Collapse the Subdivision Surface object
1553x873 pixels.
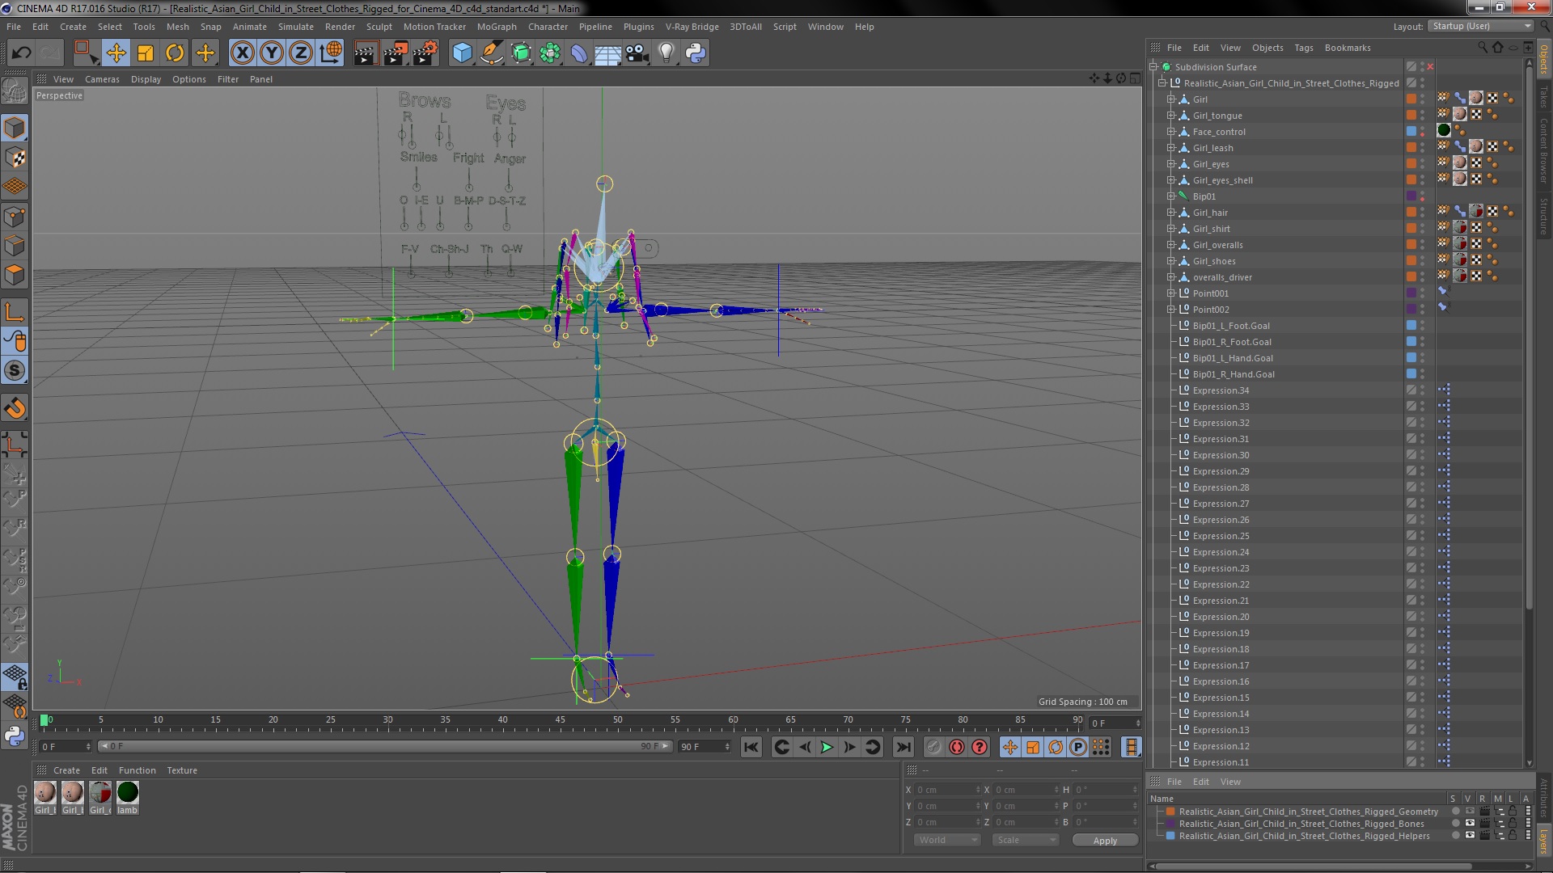point(1153,67)
